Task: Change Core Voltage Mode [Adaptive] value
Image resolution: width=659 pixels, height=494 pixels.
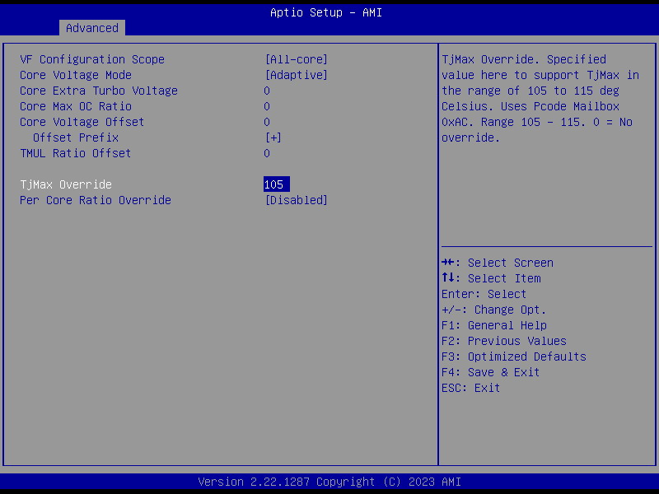Action: pos(297,75)
